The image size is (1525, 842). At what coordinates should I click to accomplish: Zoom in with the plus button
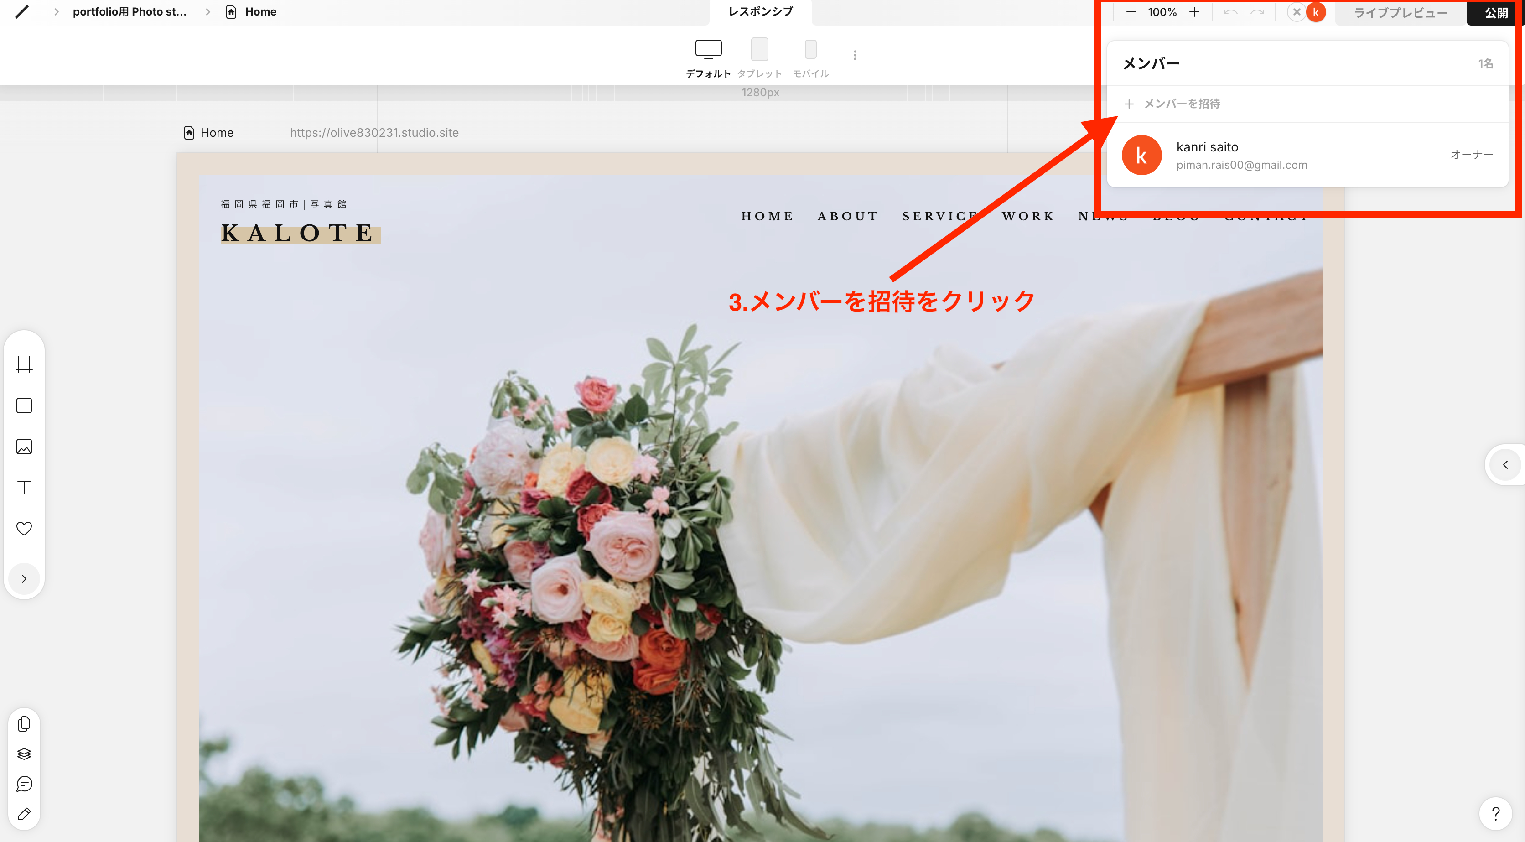pyautogui.click(x=1194, y=12)
